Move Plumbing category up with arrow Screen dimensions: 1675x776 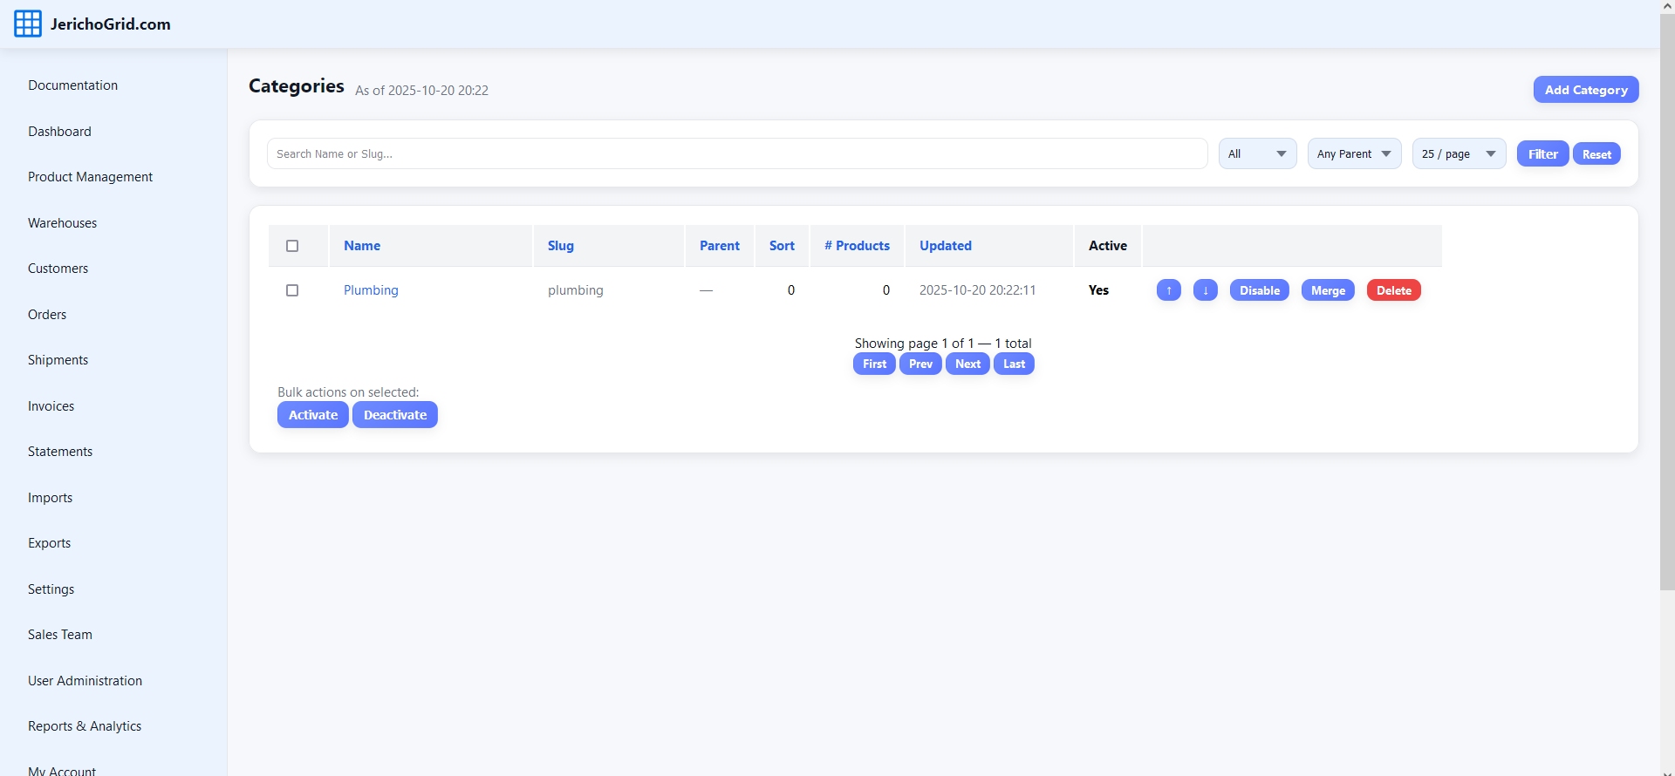[1168, 290]
